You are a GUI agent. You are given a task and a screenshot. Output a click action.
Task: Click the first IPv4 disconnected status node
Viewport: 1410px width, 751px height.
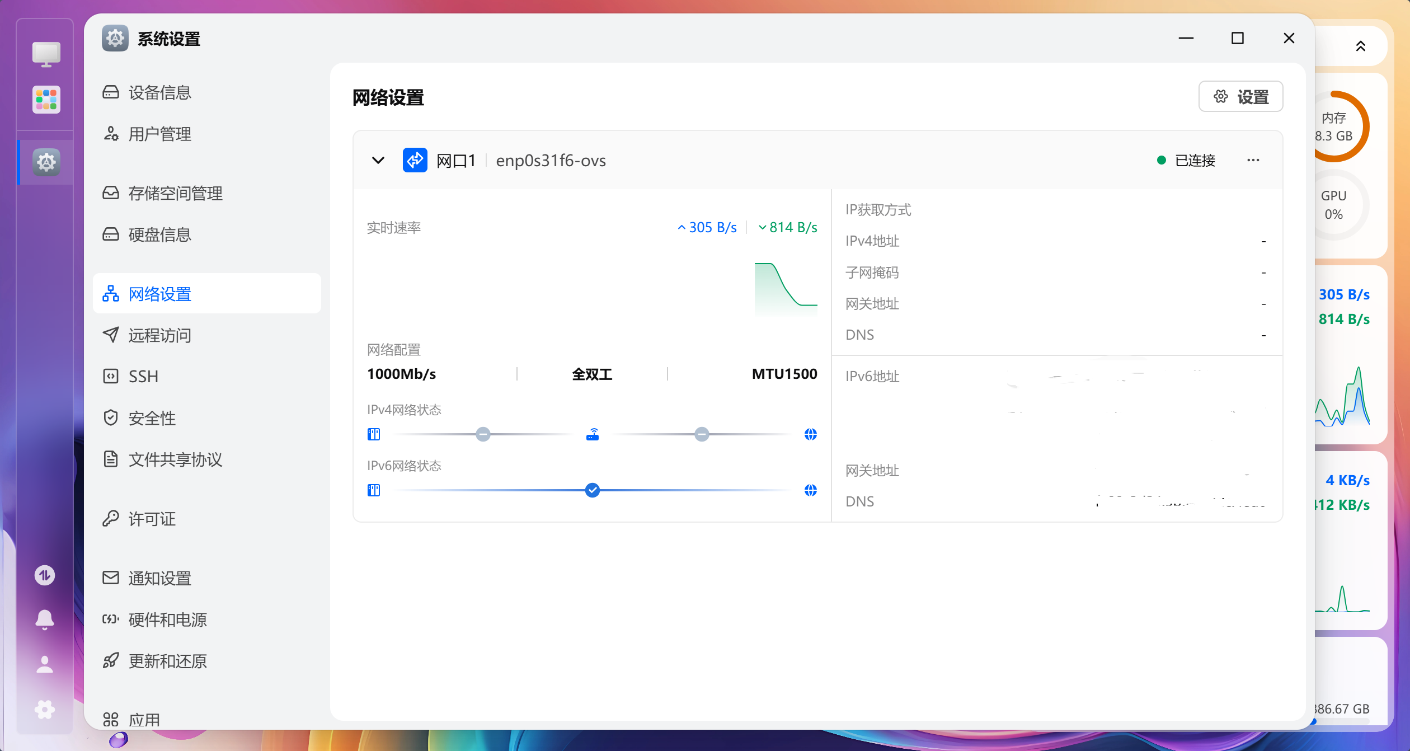point(483,434)
